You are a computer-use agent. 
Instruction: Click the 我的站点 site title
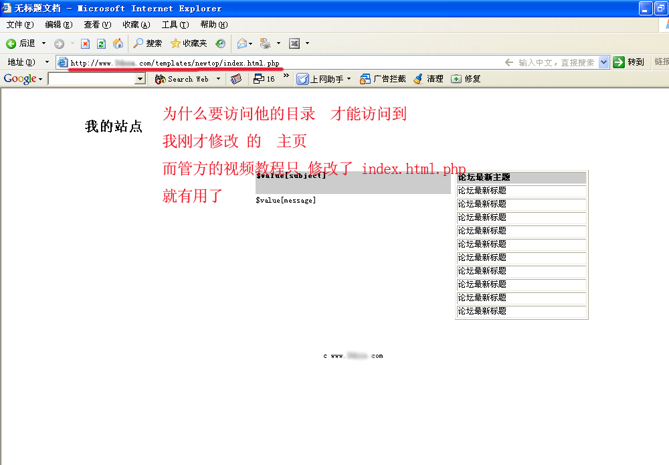point(114,126)
